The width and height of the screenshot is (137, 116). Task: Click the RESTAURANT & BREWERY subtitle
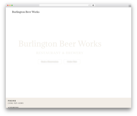[x=60, y=53]
